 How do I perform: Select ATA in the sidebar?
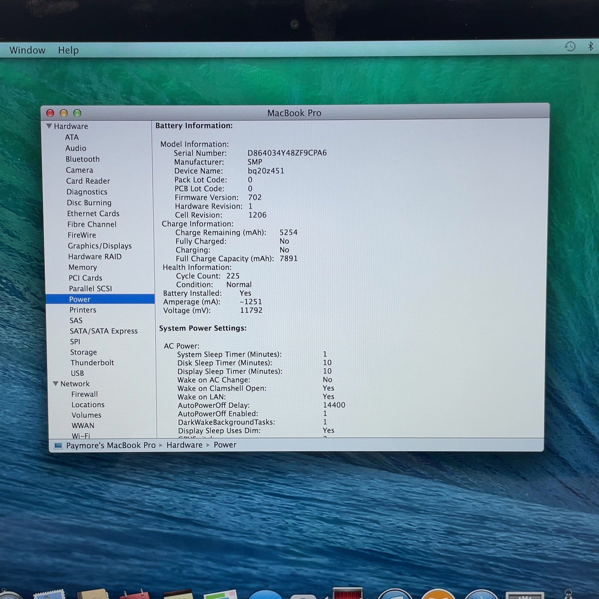tap(72, 137)
